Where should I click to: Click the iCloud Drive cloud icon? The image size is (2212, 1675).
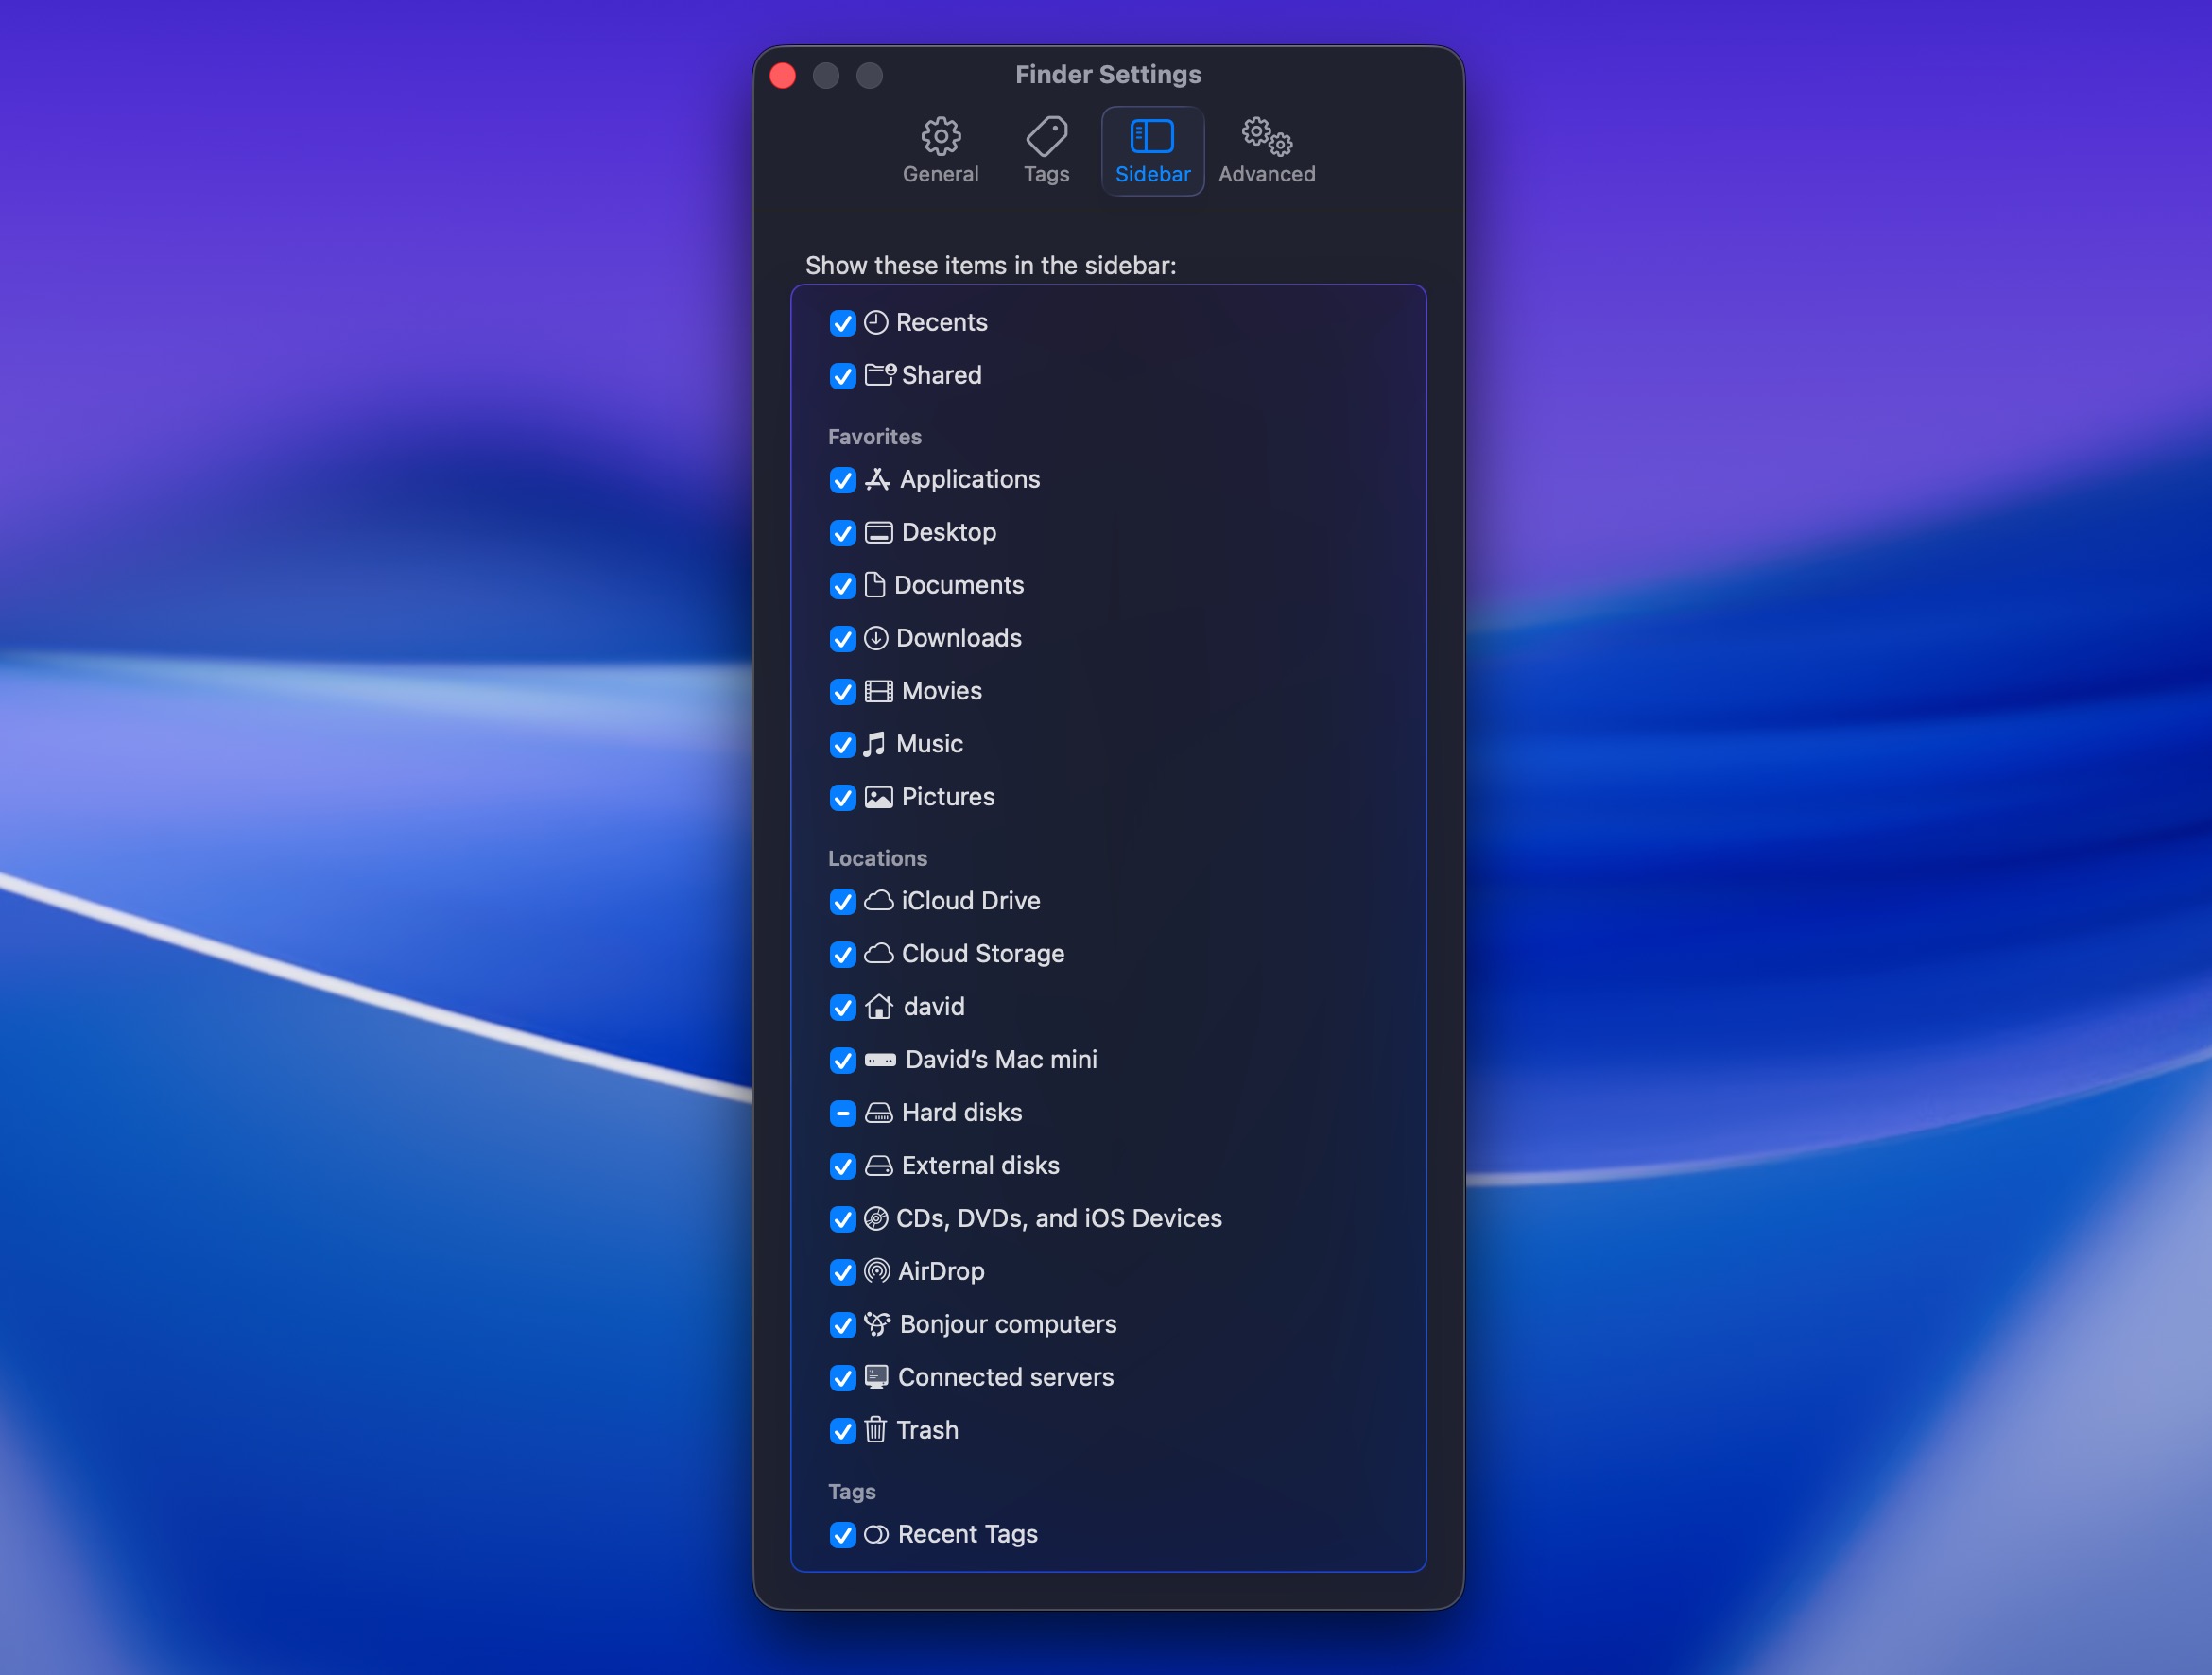[878, 902]
